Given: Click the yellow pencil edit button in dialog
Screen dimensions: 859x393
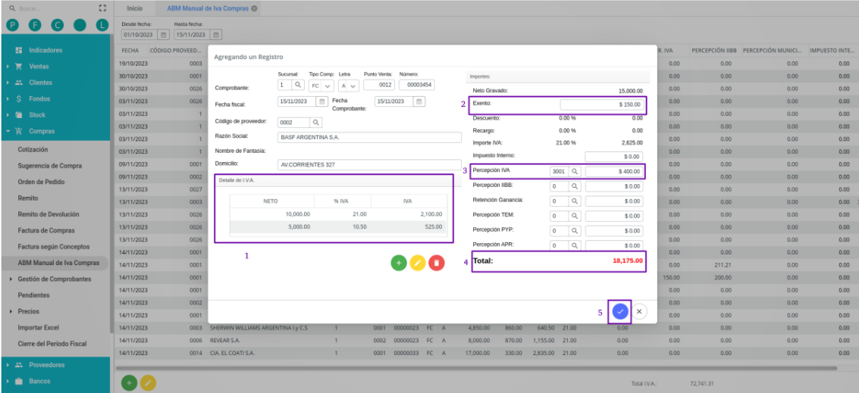Looking at the screenshot, I should [x=418, y=264].
